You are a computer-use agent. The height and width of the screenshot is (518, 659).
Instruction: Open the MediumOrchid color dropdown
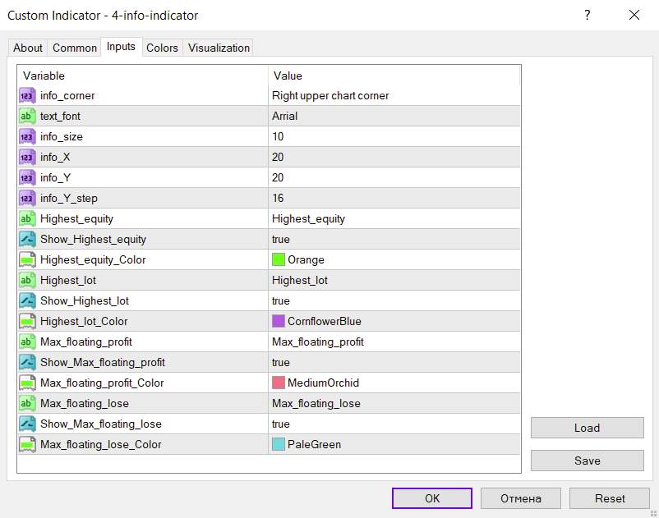click(x=394, y=383)
